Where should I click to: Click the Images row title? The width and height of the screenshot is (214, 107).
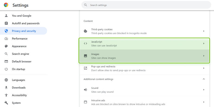pyautogui.click(x=95, y=54)
